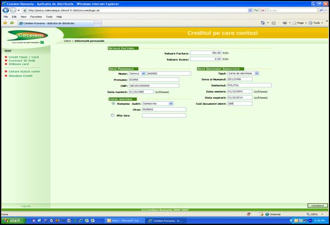
Task: Click the browser Back arrow button
Action: pos(6,10)
